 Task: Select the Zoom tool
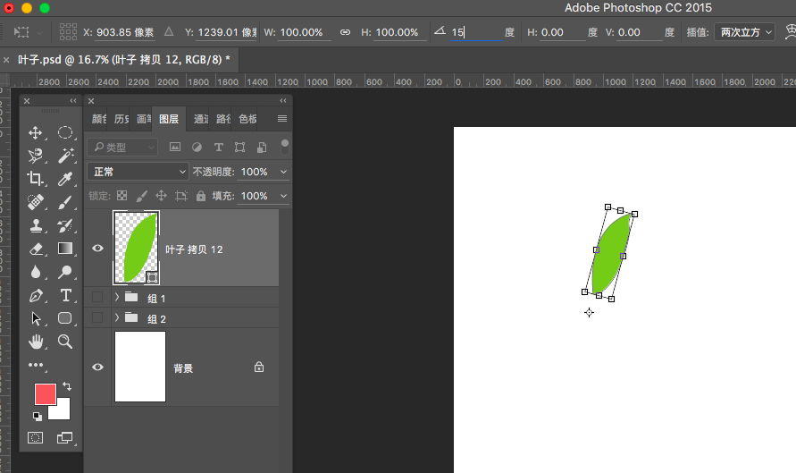click(x=65, y=342)
